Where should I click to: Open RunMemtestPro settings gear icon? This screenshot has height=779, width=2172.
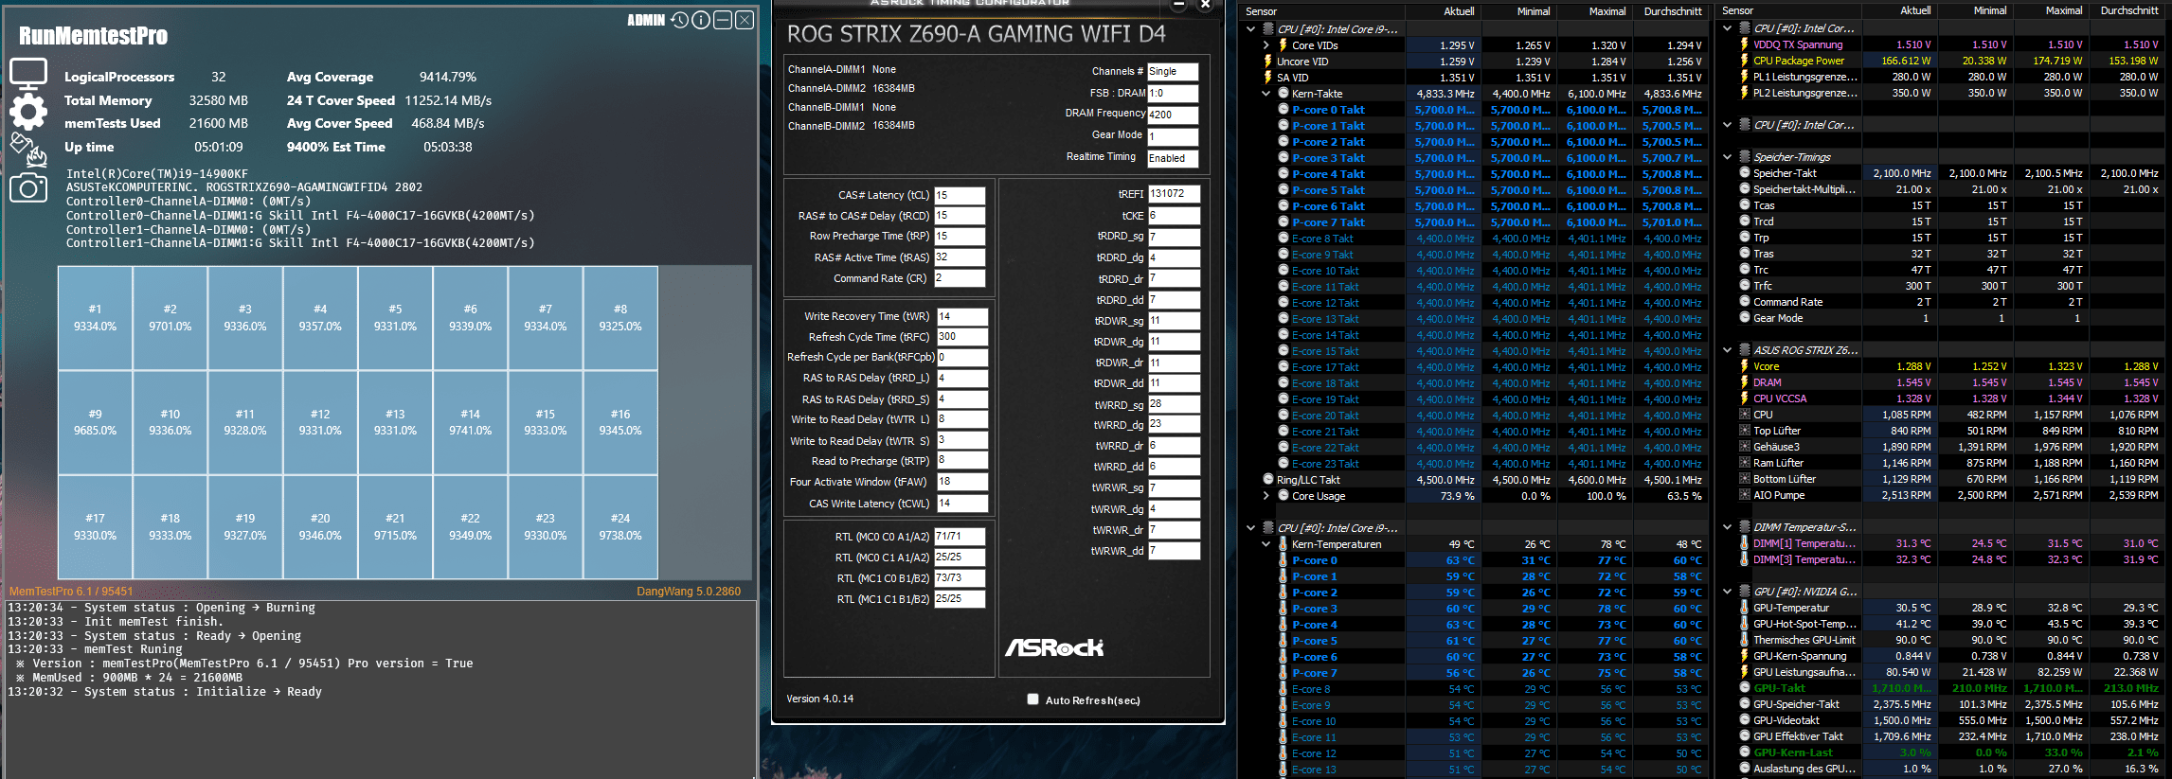[28, 112]
